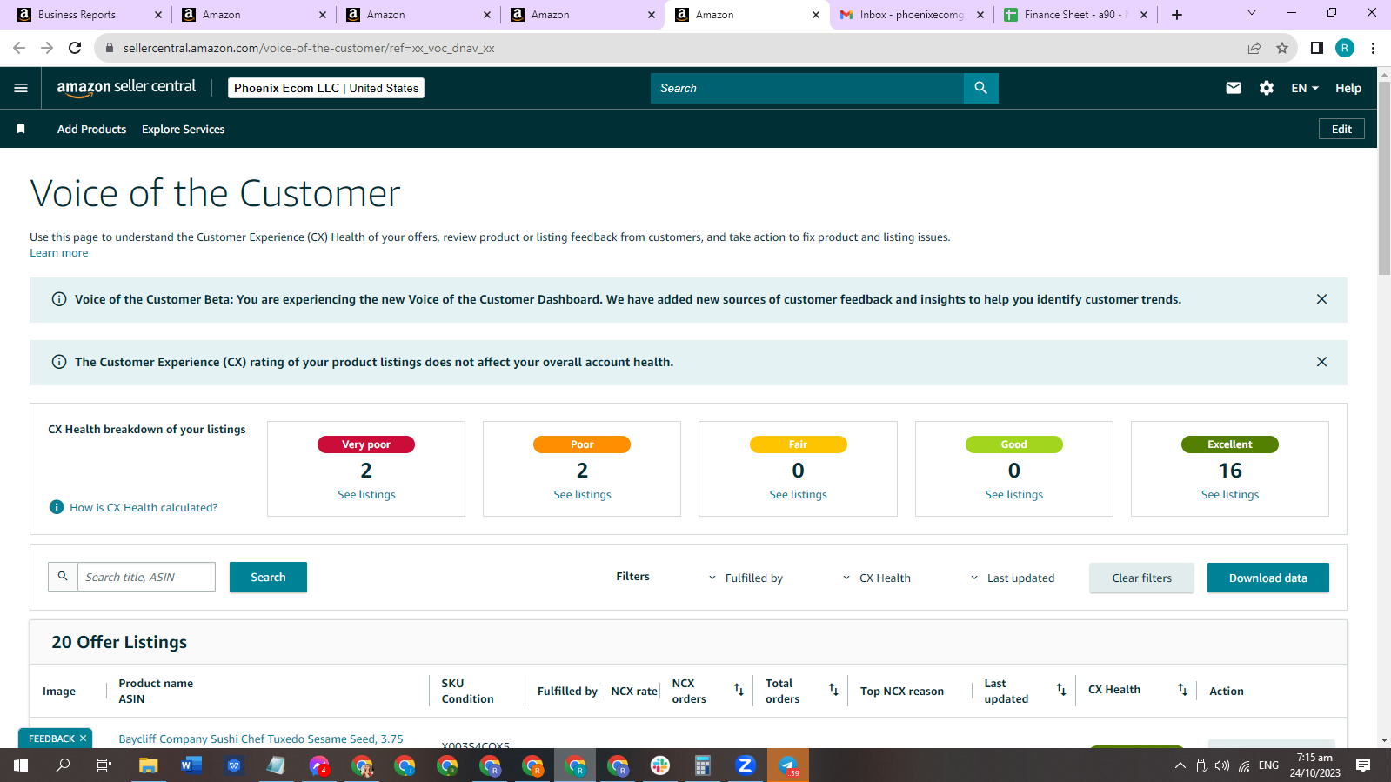Viewport: 1391px width, 782px height.
Task: Click the Amazon Seller Central logo
Action: [x=126, y=88]
